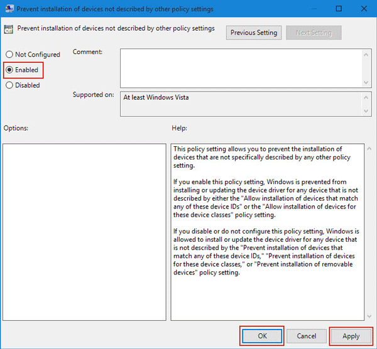The height and width of the screenshot is (349, 377).
Task: Confirm with the OK button
Action: 262,336
